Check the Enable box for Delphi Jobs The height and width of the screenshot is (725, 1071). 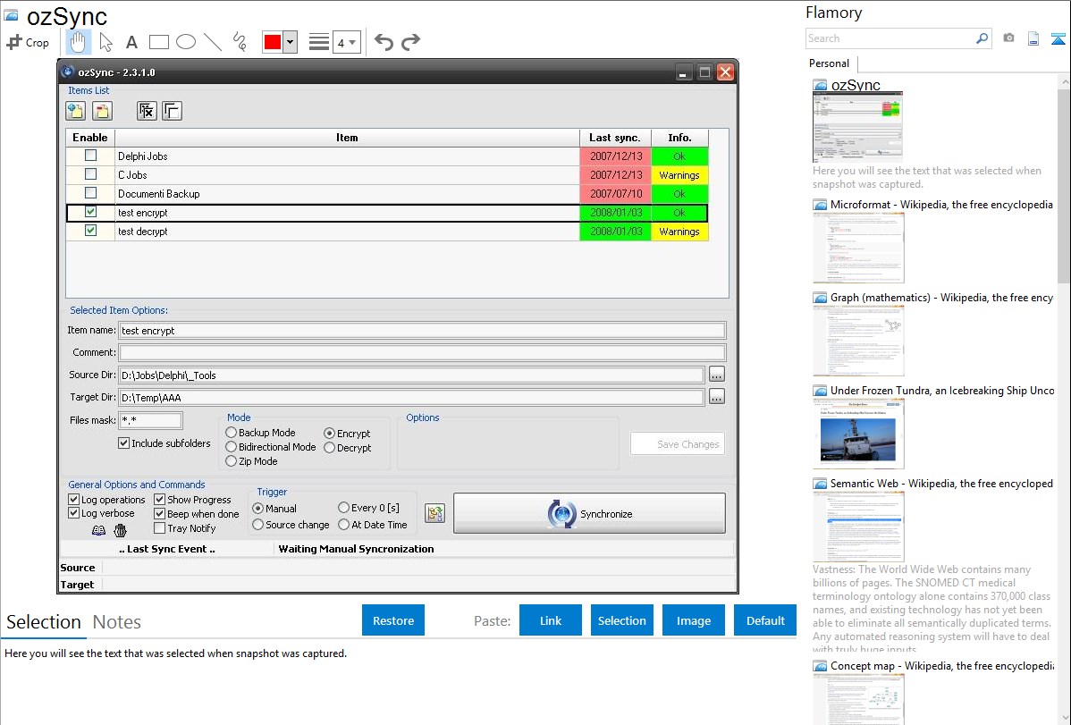90,156
